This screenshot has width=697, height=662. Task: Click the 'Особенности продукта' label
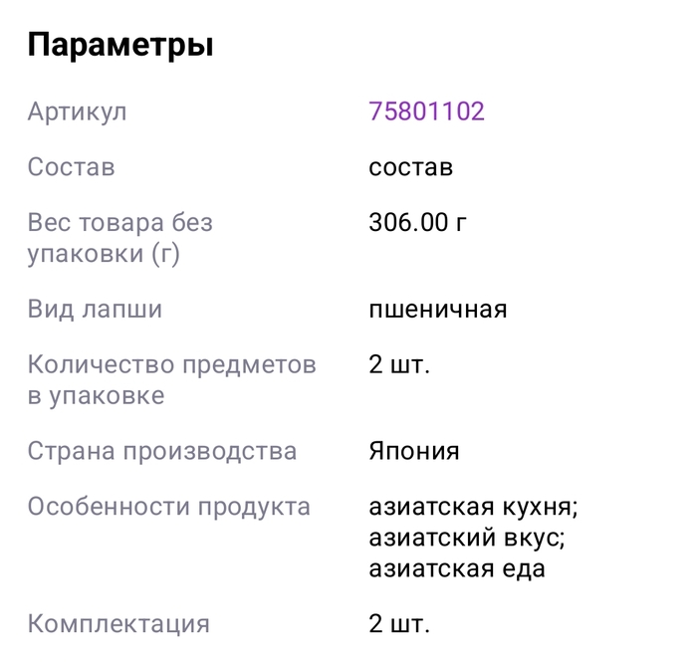coord(168,507)
